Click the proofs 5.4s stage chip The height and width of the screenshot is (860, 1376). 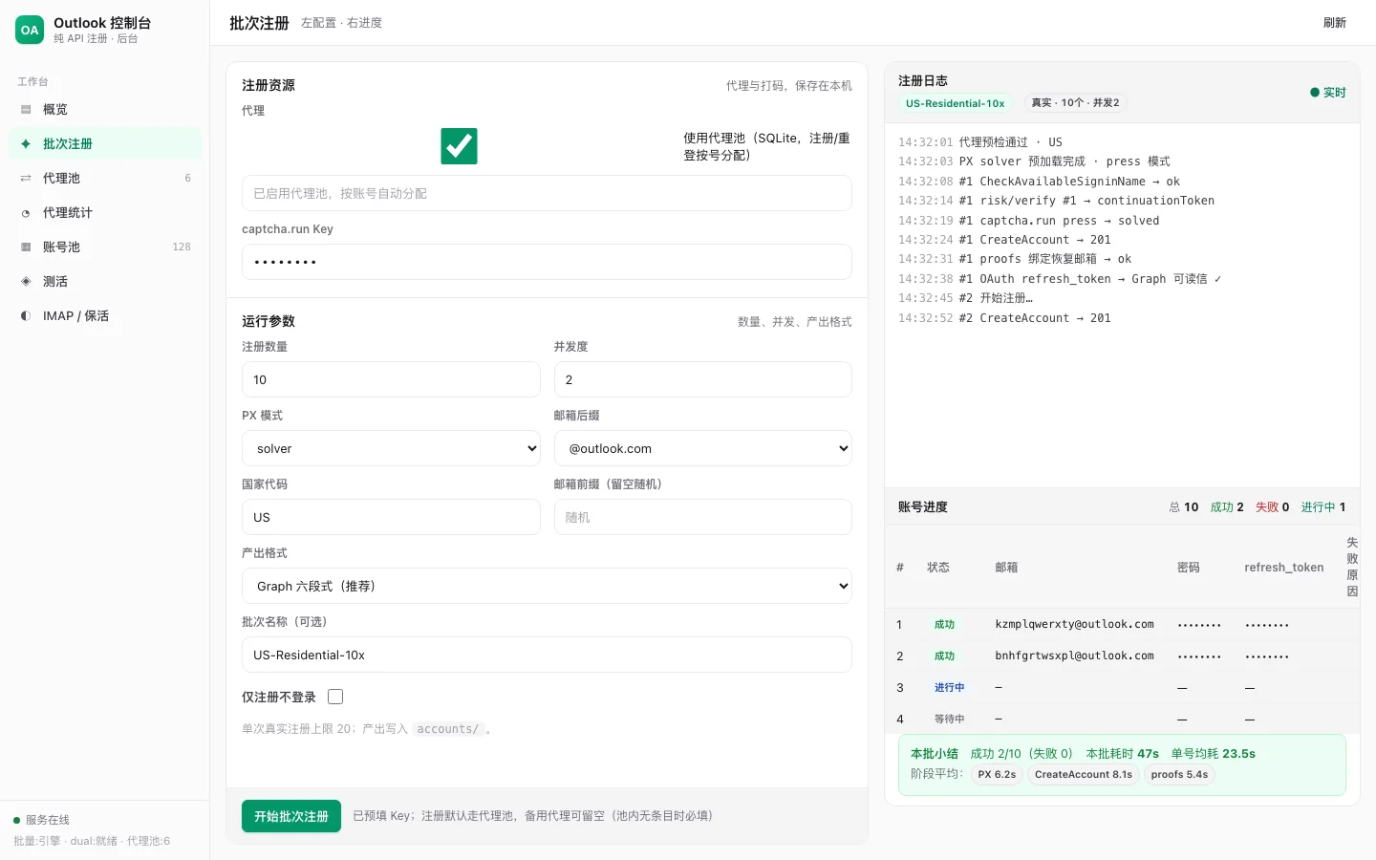pyautogui.click(x=1179, y=775)
